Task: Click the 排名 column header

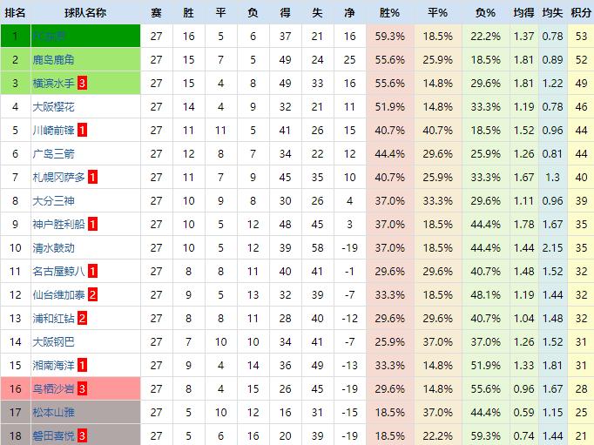Action: pos(16,12)
